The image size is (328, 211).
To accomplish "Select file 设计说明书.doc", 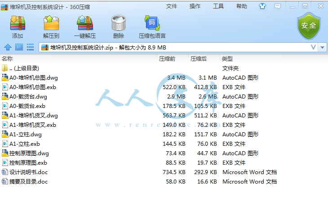I will tap(164, 172).
